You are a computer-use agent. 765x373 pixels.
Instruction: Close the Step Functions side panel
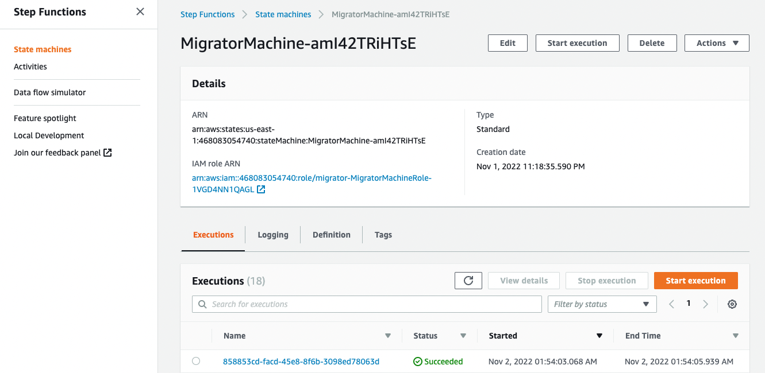pyautogui.click(x=140, y=11)
